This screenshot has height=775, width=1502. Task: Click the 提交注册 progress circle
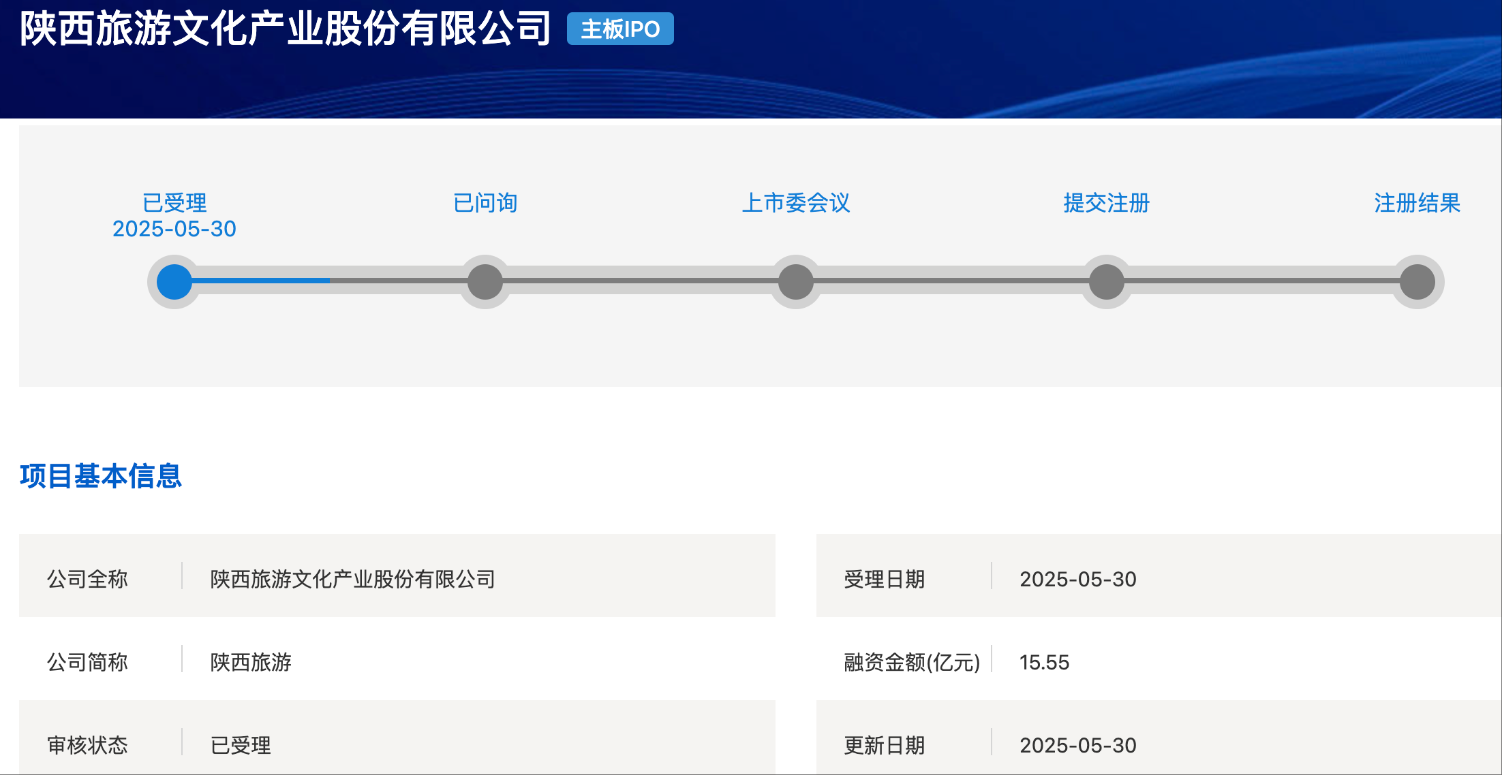coord(1107,282)
